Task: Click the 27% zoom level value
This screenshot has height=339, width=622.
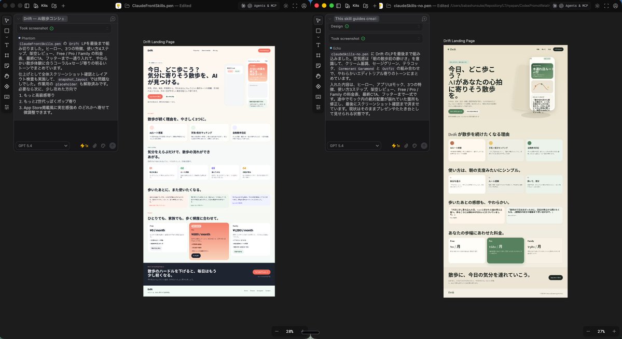Action: (x=601, y=331)
